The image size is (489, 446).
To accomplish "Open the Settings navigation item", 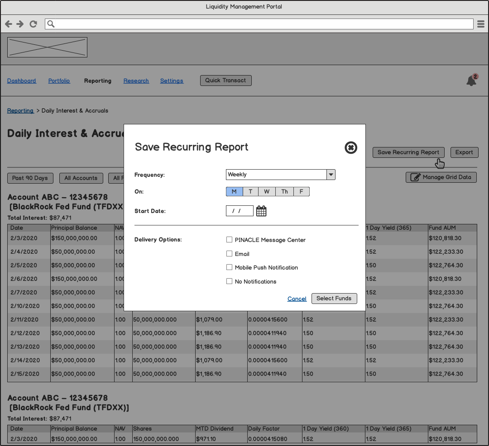I will click(x=172, y=81).
